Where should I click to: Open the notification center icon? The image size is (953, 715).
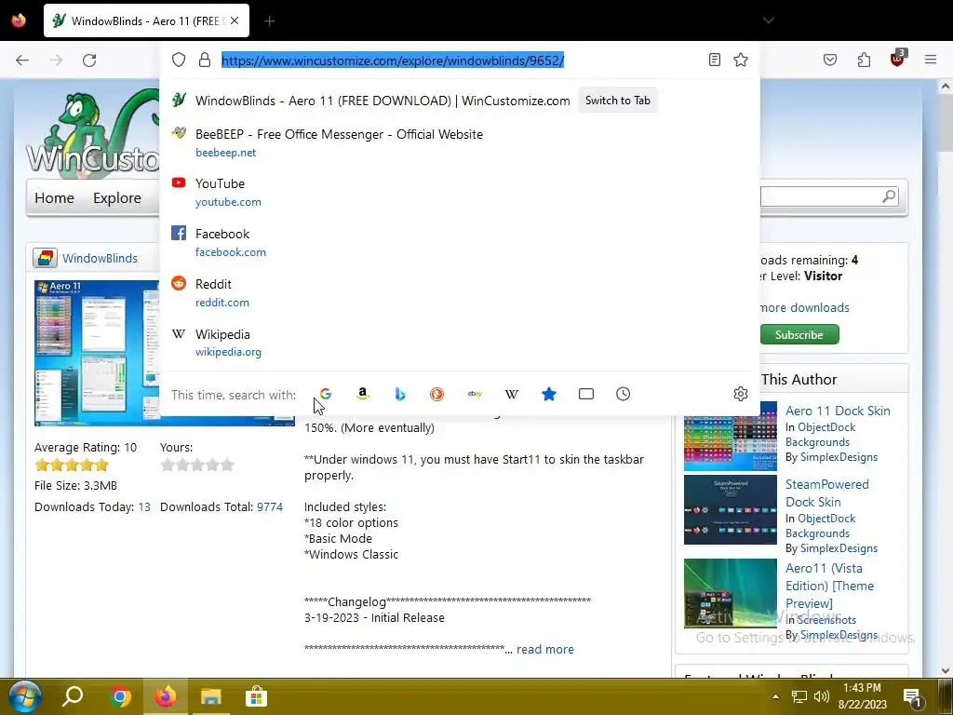coord(913,696)
